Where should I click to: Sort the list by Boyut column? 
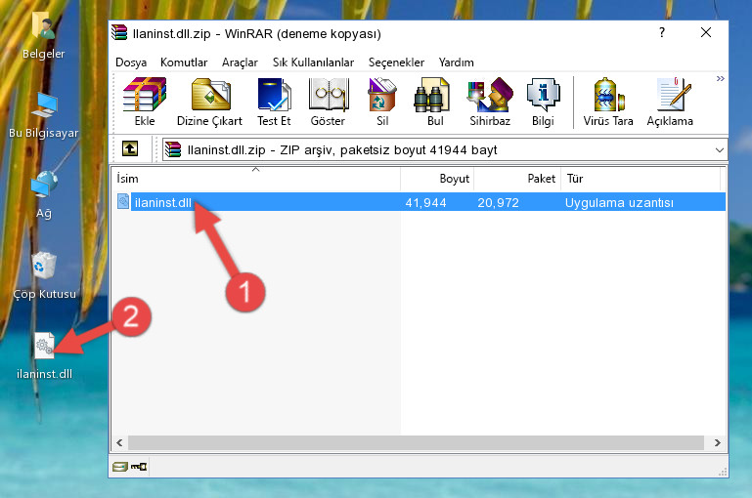point(437,179)
